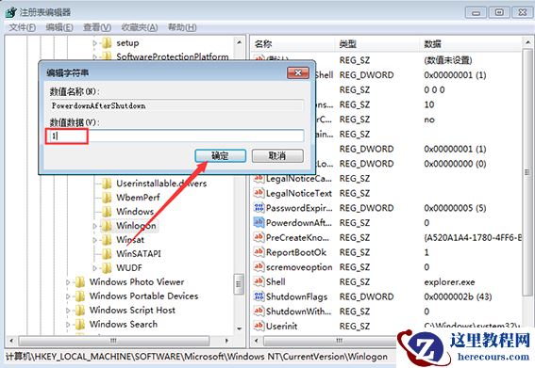Select the WUDF folder icon
535x368 pixels.
[x=107, y=268]
